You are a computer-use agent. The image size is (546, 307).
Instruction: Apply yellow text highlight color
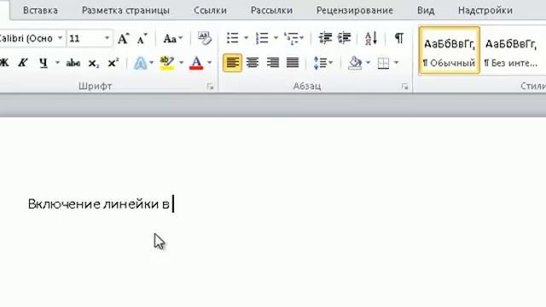167,63
